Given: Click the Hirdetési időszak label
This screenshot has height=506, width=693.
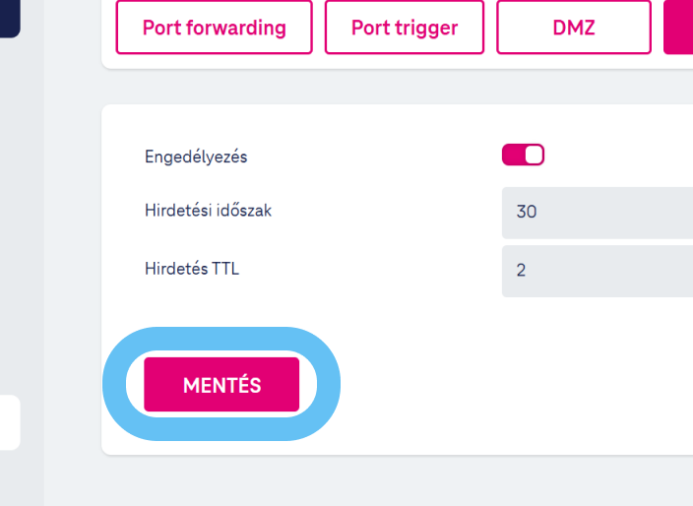Looking at the screenshot, I should click(x=208, y=210).
